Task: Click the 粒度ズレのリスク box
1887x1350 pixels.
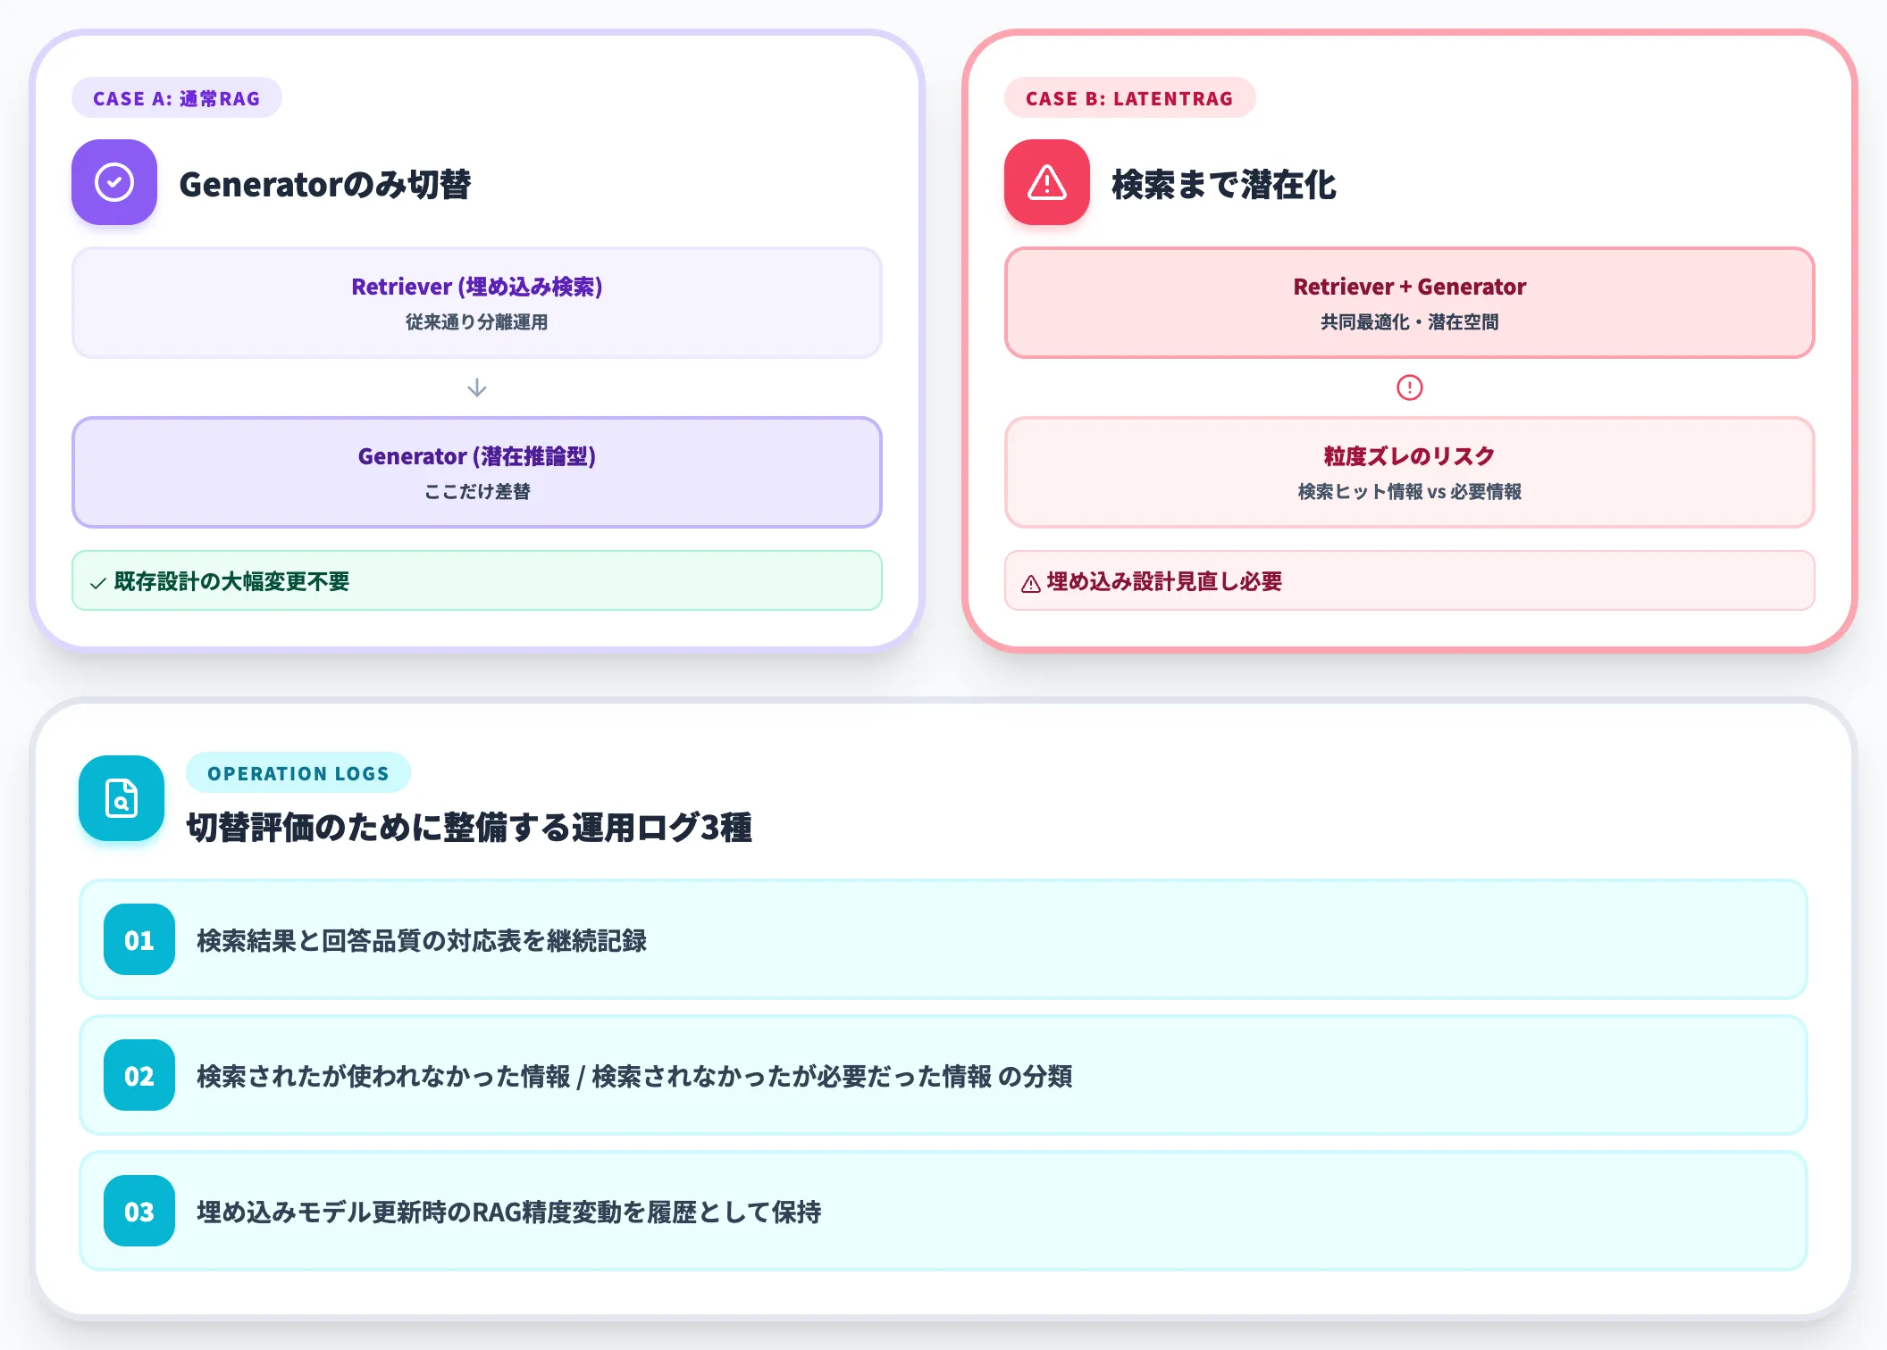Action: (x=1410, y=472)
